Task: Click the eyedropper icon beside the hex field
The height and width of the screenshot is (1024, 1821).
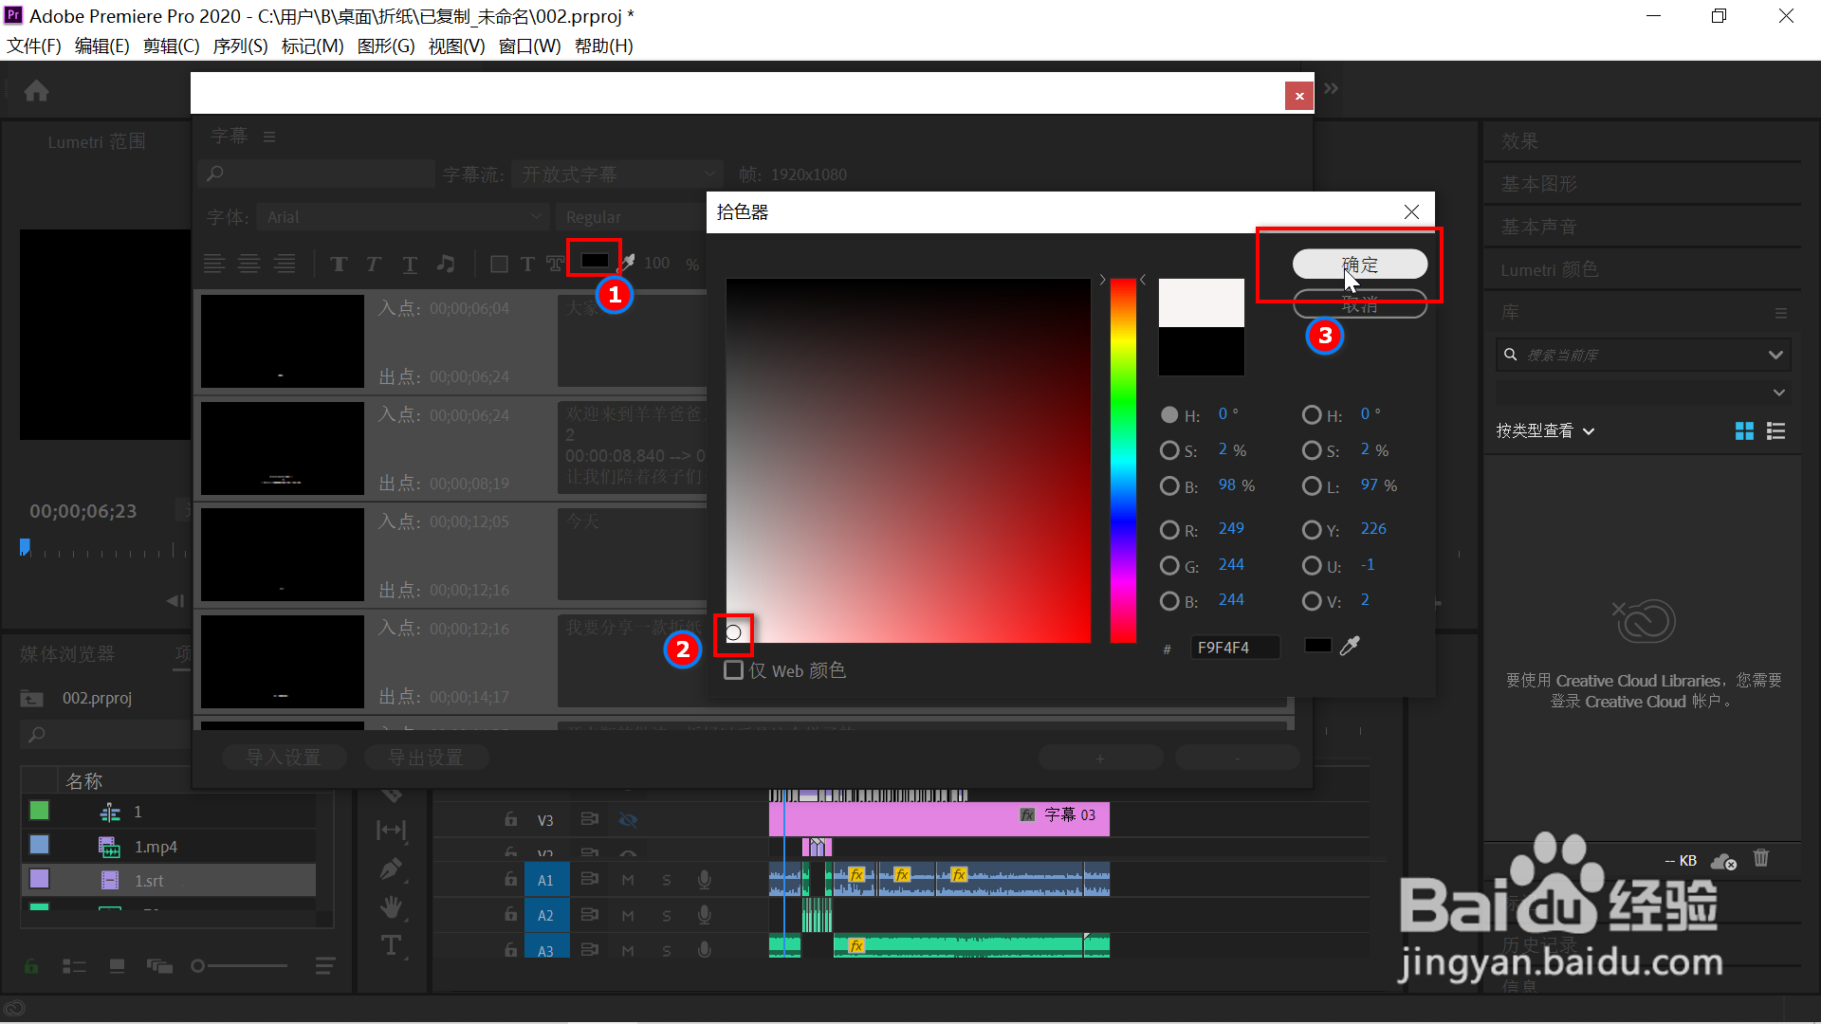Action: click(x=1350, y=646)
